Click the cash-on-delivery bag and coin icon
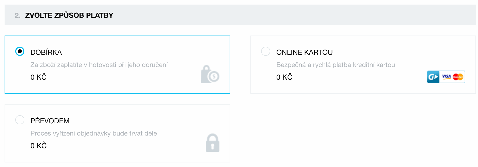Image resolution: width=478 pixels, height=167 pixels. pos(210,74)
